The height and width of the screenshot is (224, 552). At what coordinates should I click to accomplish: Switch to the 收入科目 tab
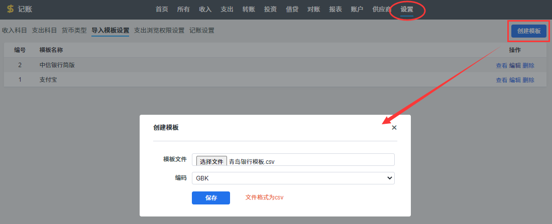pos(14,31)
